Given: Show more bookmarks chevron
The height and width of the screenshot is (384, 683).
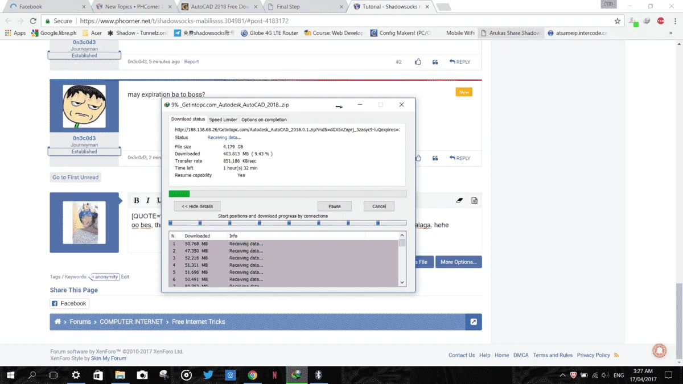Looking at the screenshot, I should click(672, 33).
